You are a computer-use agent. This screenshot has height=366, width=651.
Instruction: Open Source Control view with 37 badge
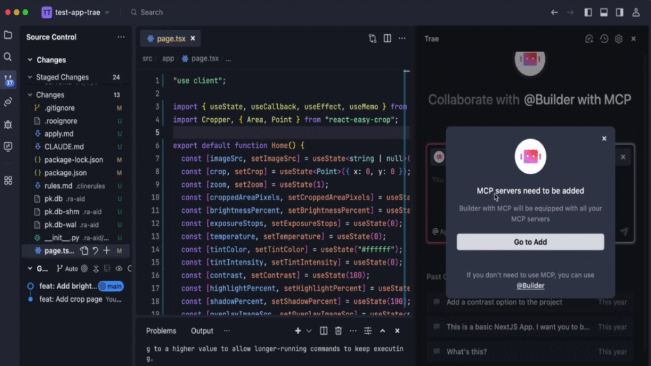pos(8,79)
